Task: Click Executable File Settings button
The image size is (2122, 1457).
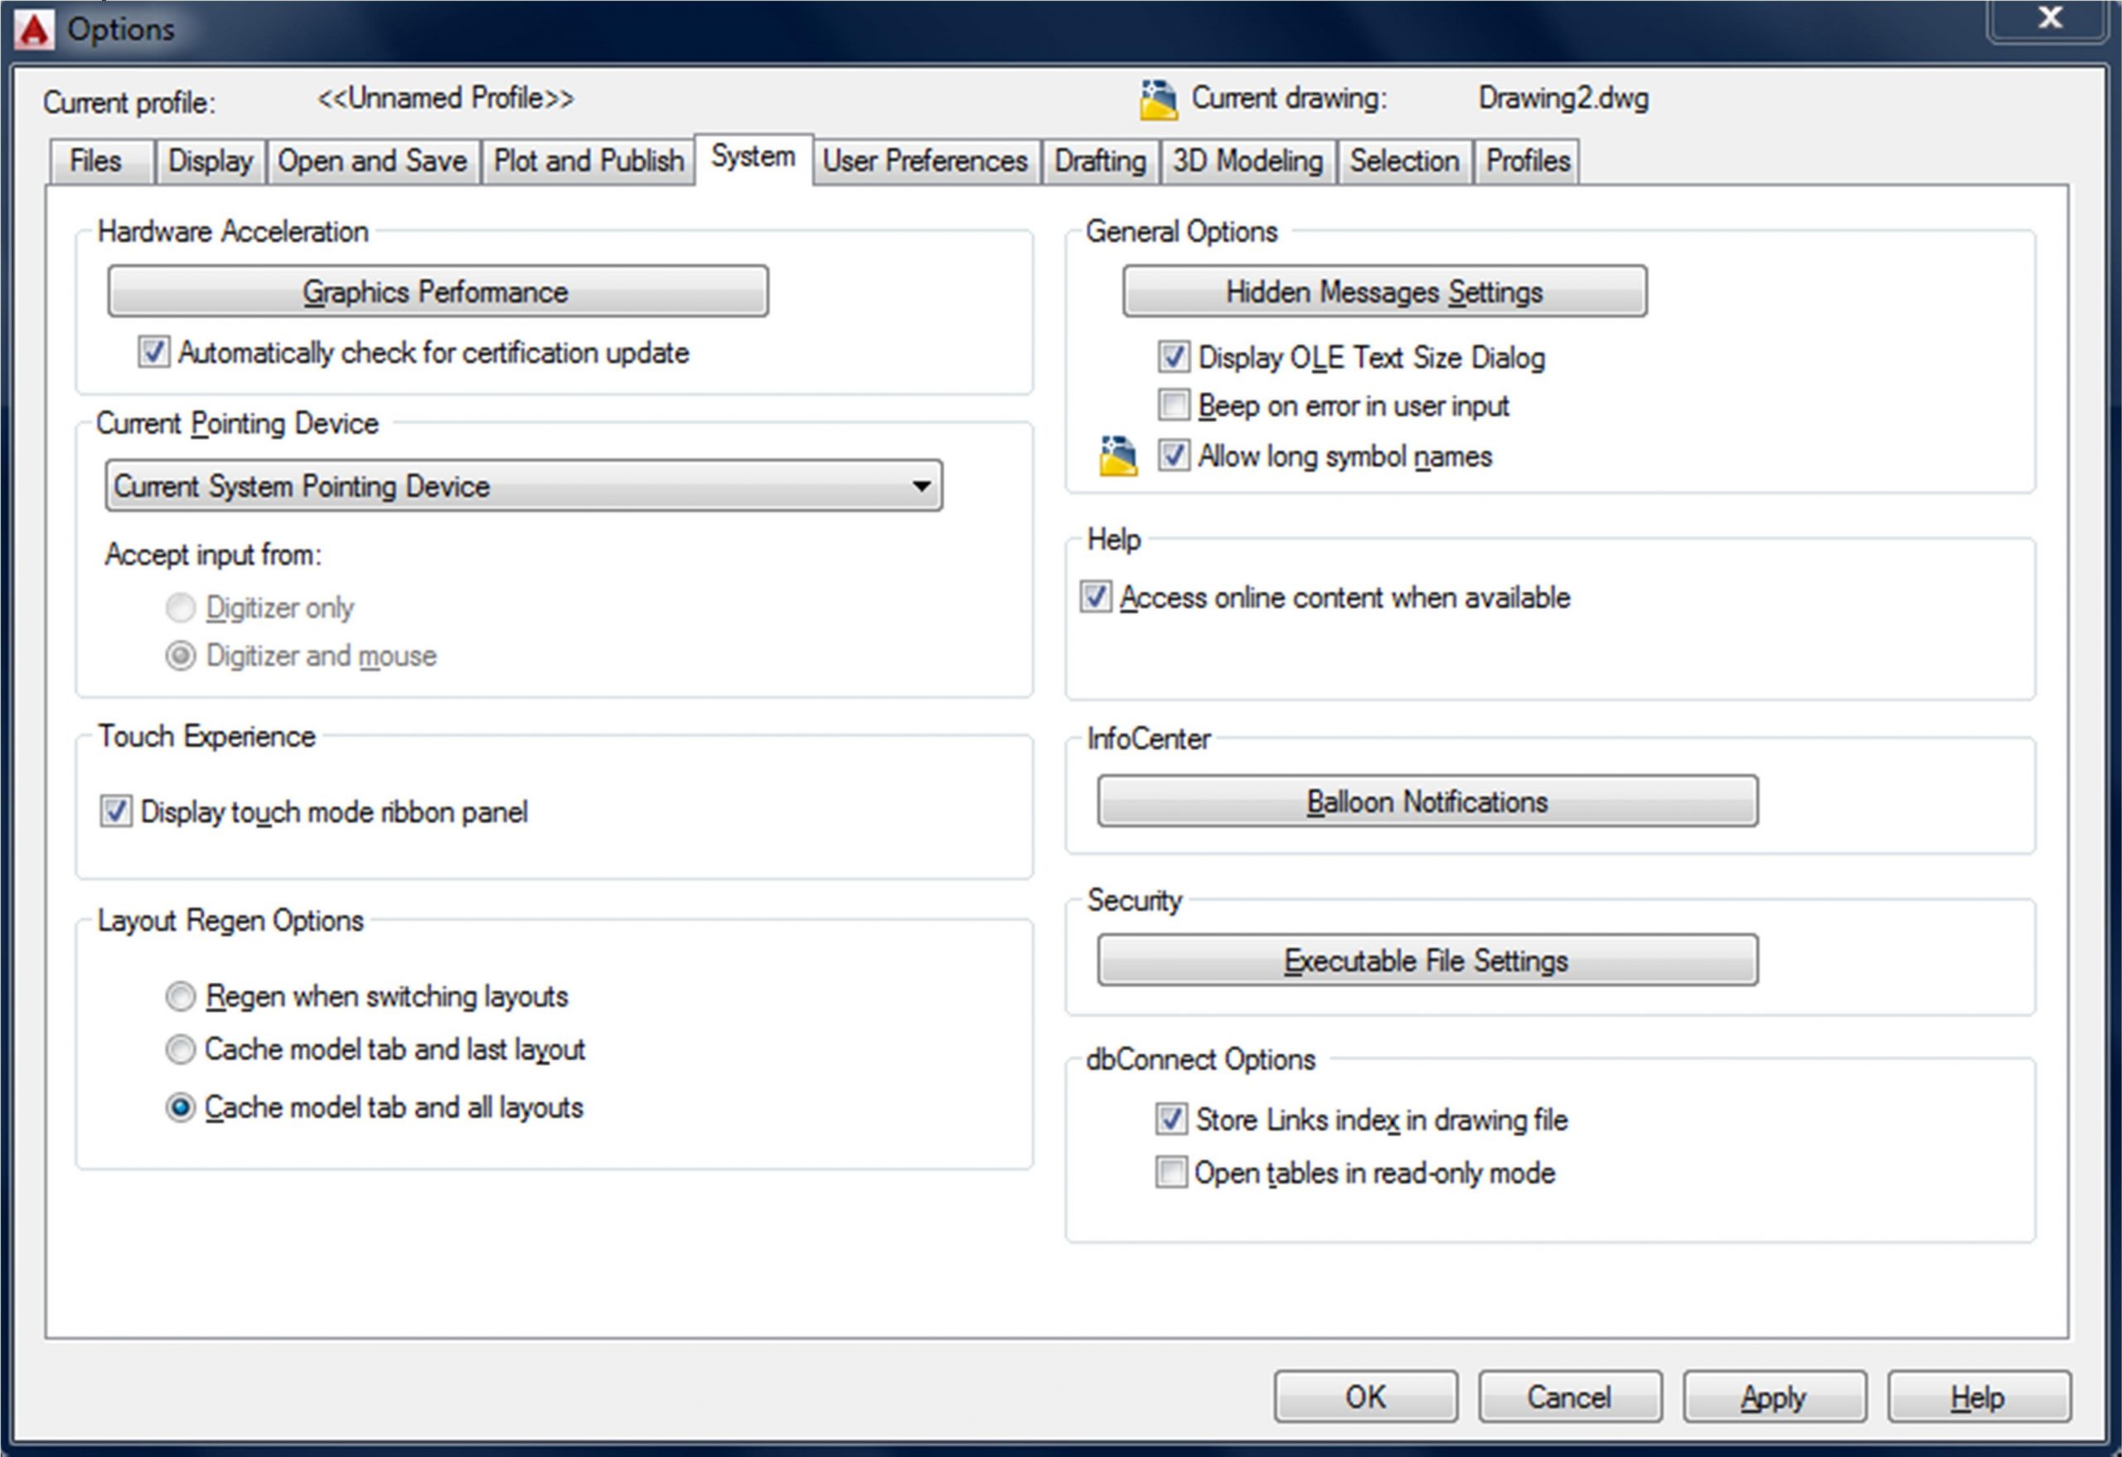Action: coord(1427,961)
